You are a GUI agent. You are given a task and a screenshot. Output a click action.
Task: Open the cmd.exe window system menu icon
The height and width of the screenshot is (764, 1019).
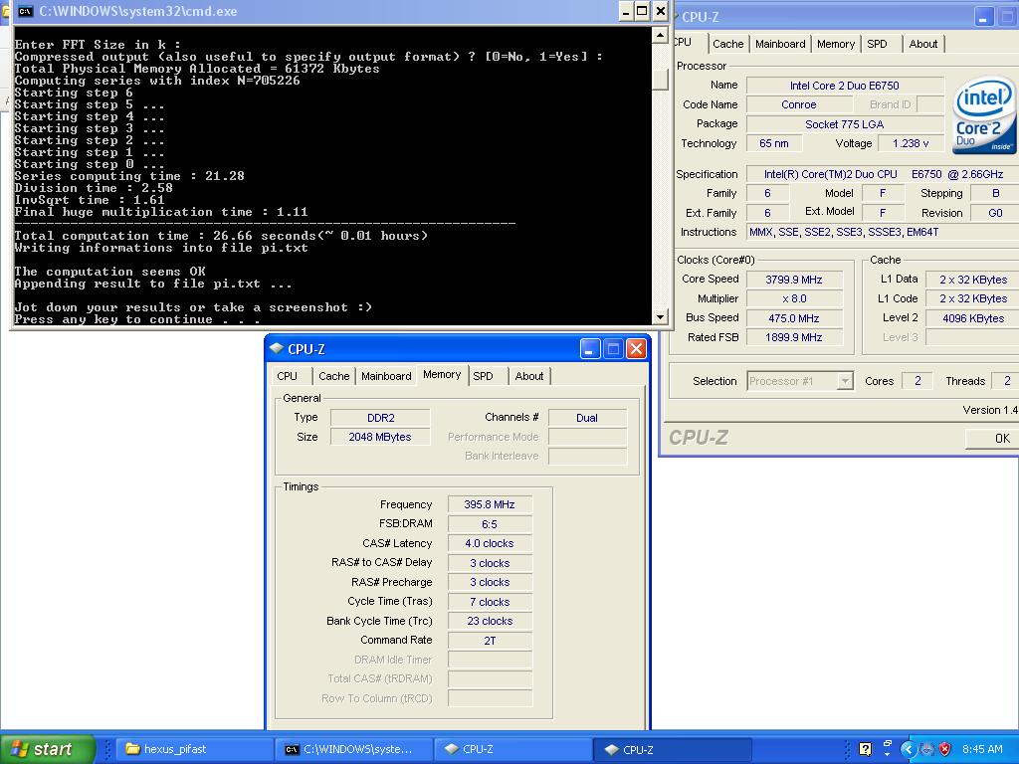[25, 11]
